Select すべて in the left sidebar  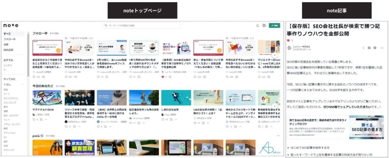(7, 34)
